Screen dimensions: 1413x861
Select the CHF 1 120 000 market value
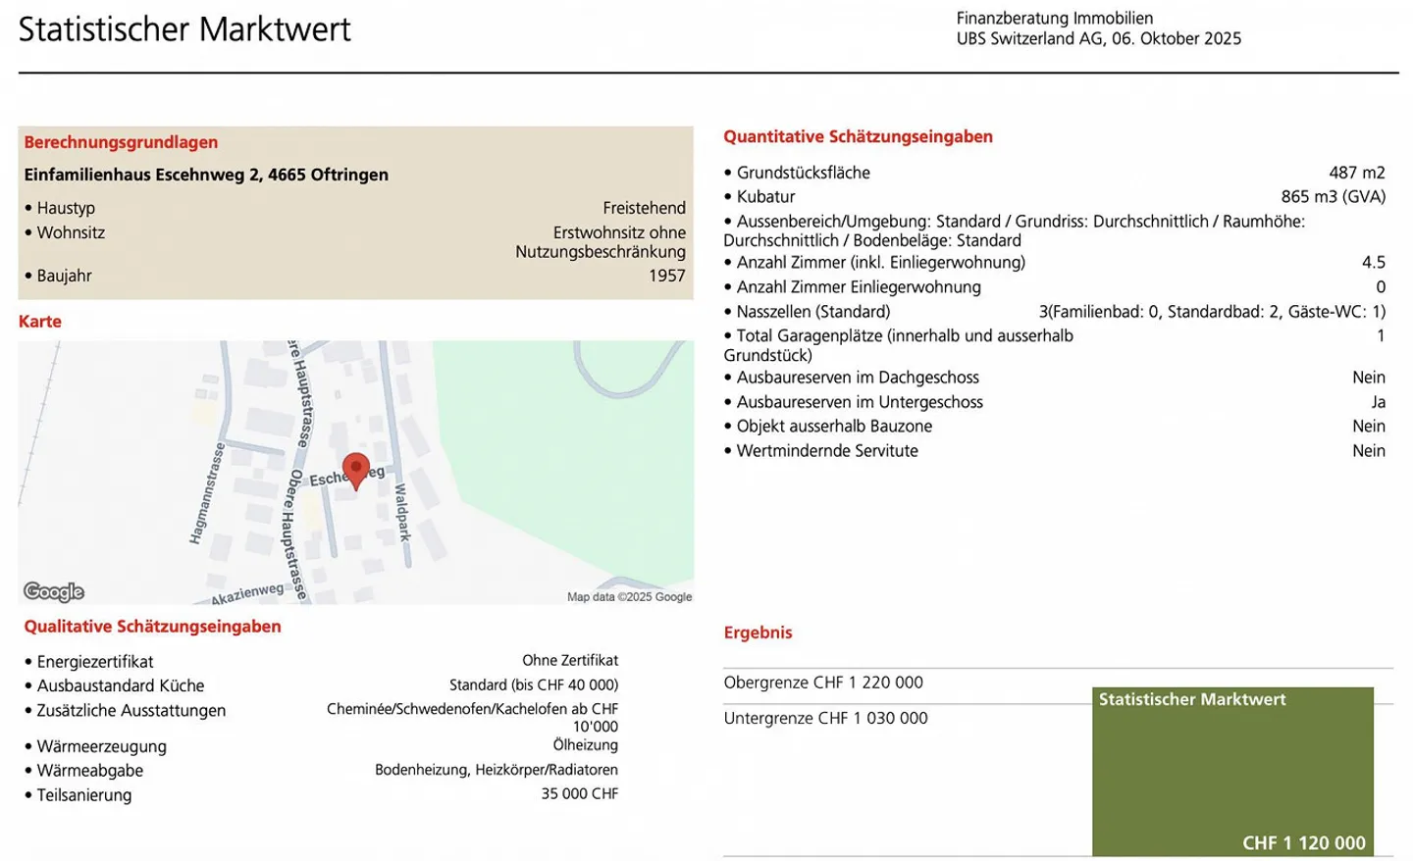coord(1303,842)
